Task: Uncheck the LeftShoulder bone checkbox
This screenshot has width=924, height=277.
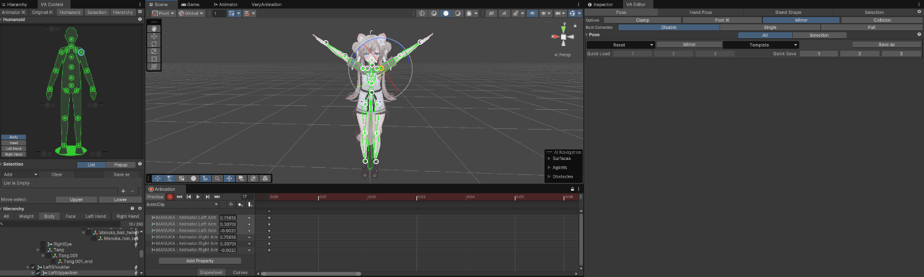Action: point(33,267)
